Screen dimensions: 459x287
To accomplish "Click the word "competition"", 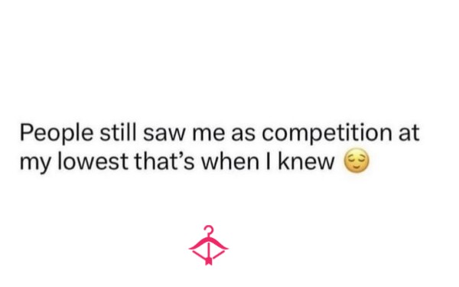I will tap(327, 134).
